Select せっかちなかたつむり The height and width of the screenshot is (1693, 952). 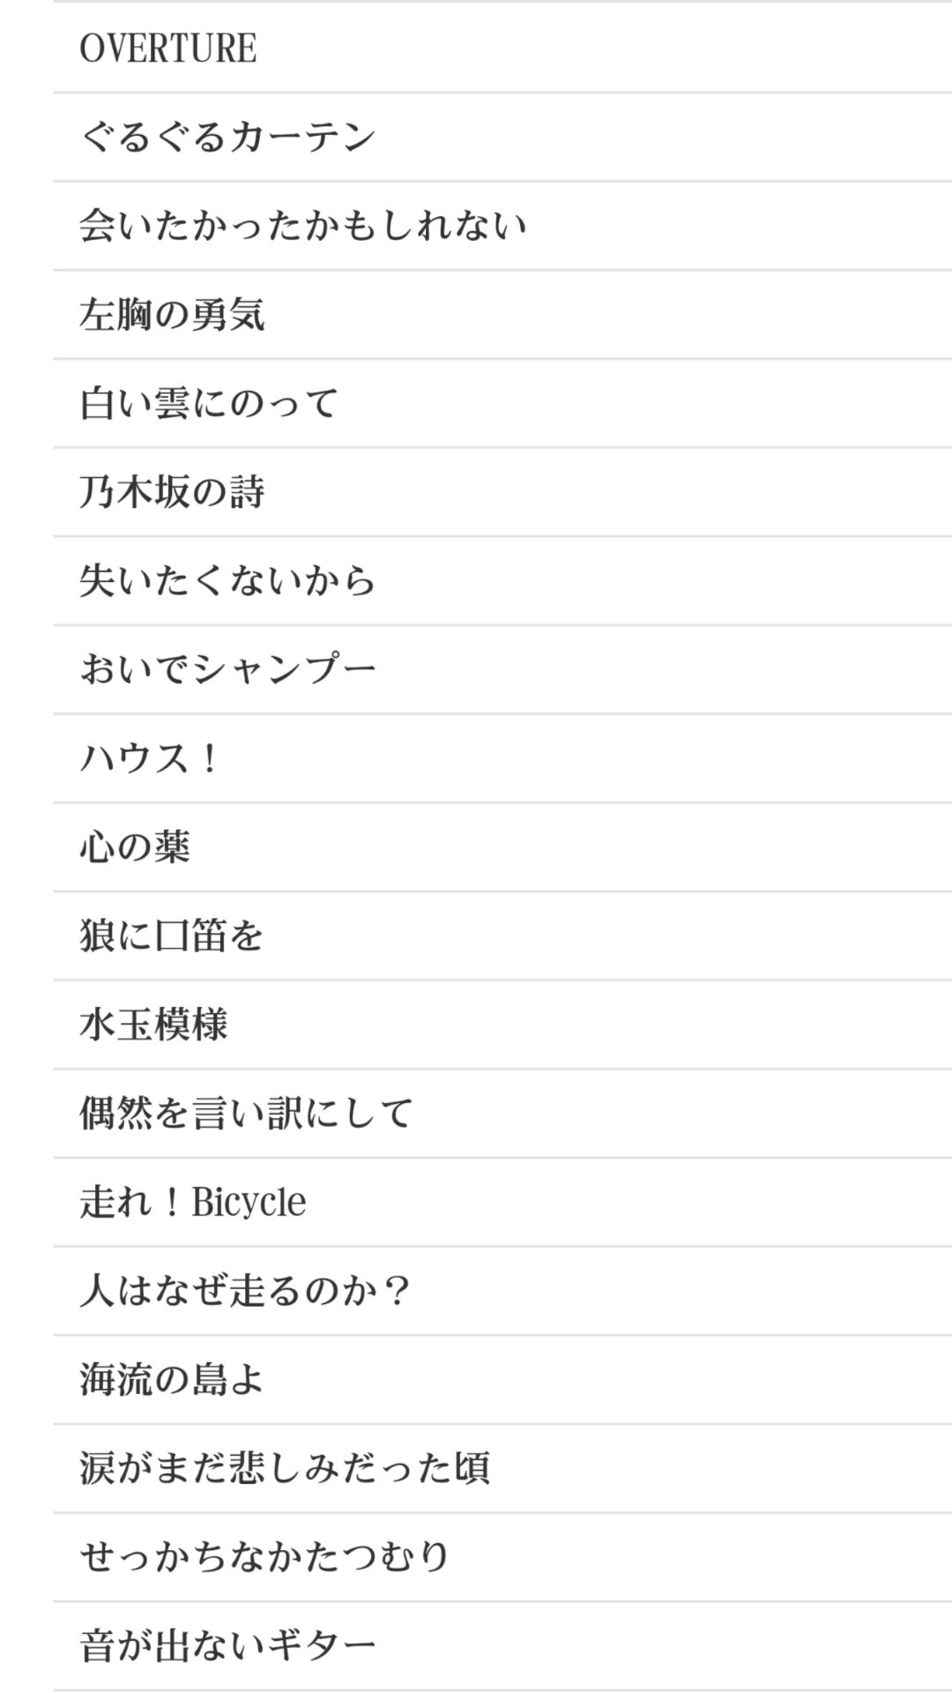pyautogui.click(x=264, y=1557)
